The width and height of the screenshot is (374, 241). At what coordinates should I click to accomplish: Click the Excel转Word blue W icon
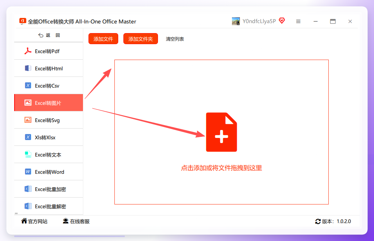click(x=28, y=172)
